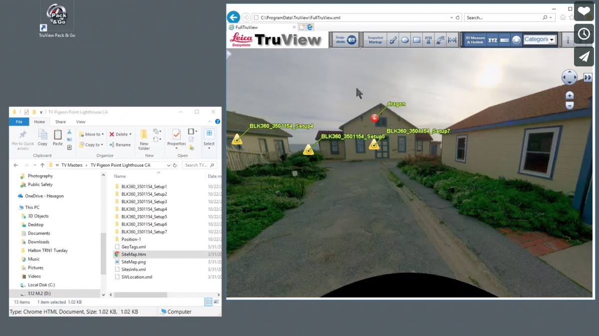Screen dimensions: 599x336
Task: Click the zoom in plus control
Action: point(569,95)
